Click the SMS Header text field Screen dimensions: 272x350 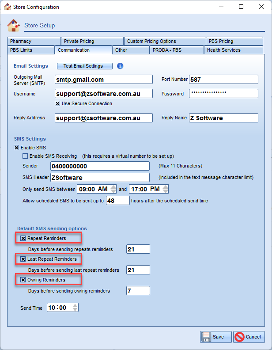pos(100,178)
